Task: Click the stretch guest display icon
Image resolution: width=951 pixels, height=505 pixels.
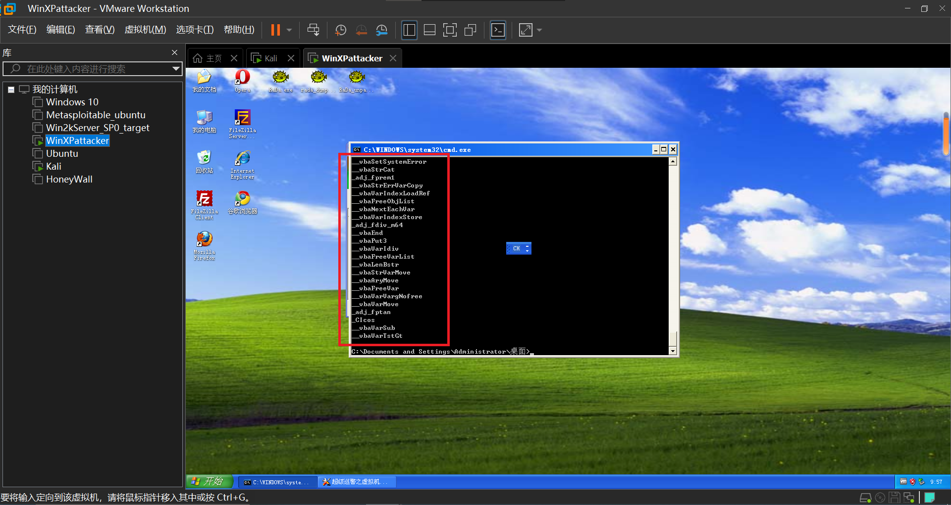Action: coord(526,30)
